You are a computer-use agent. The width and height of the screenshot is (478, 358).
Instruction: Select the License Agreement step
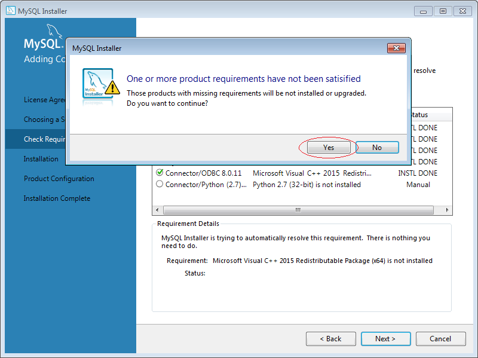[x=44, y=100]
